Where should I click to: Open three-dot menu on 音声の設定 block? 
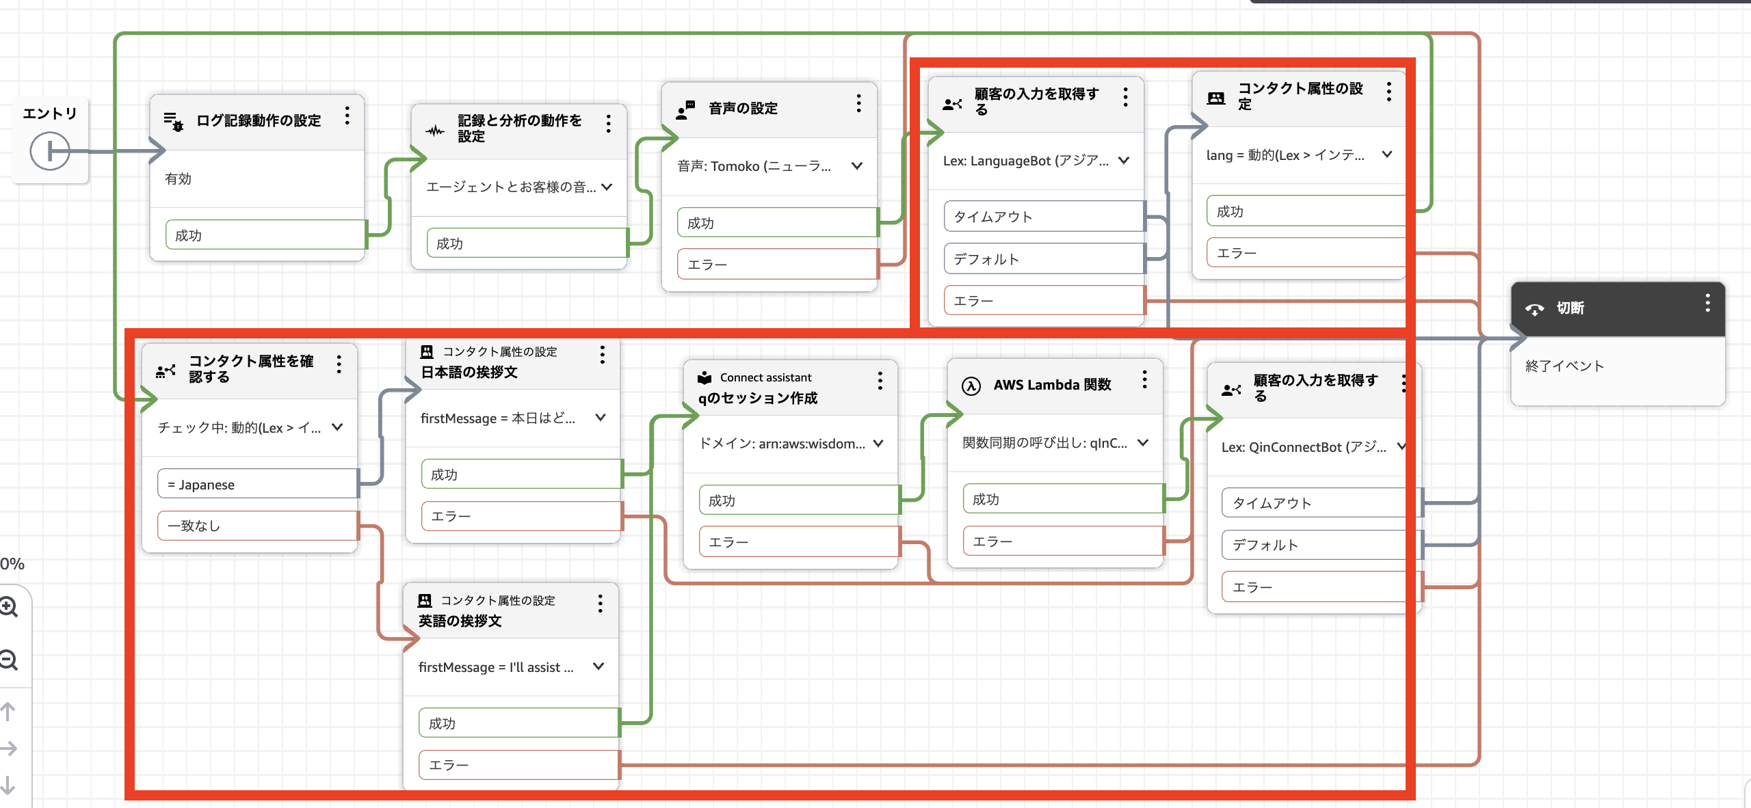coord(858,104)
